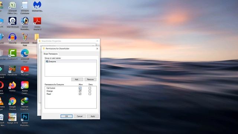This screenshot has width=238, height=134.
Task: Check Deny for Full Control
Action: click(90, 88)
